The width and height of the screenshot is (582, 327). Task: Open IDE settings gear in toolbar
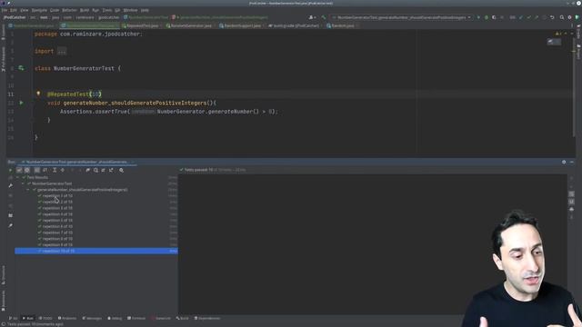(x=570, y=17)
